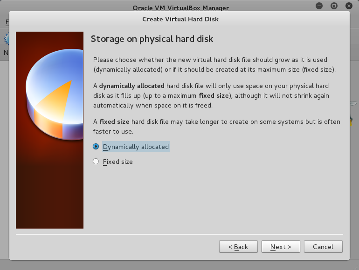Proceed with the Next > button
This screenshot has height=270, width=359.
click(281, 247)
